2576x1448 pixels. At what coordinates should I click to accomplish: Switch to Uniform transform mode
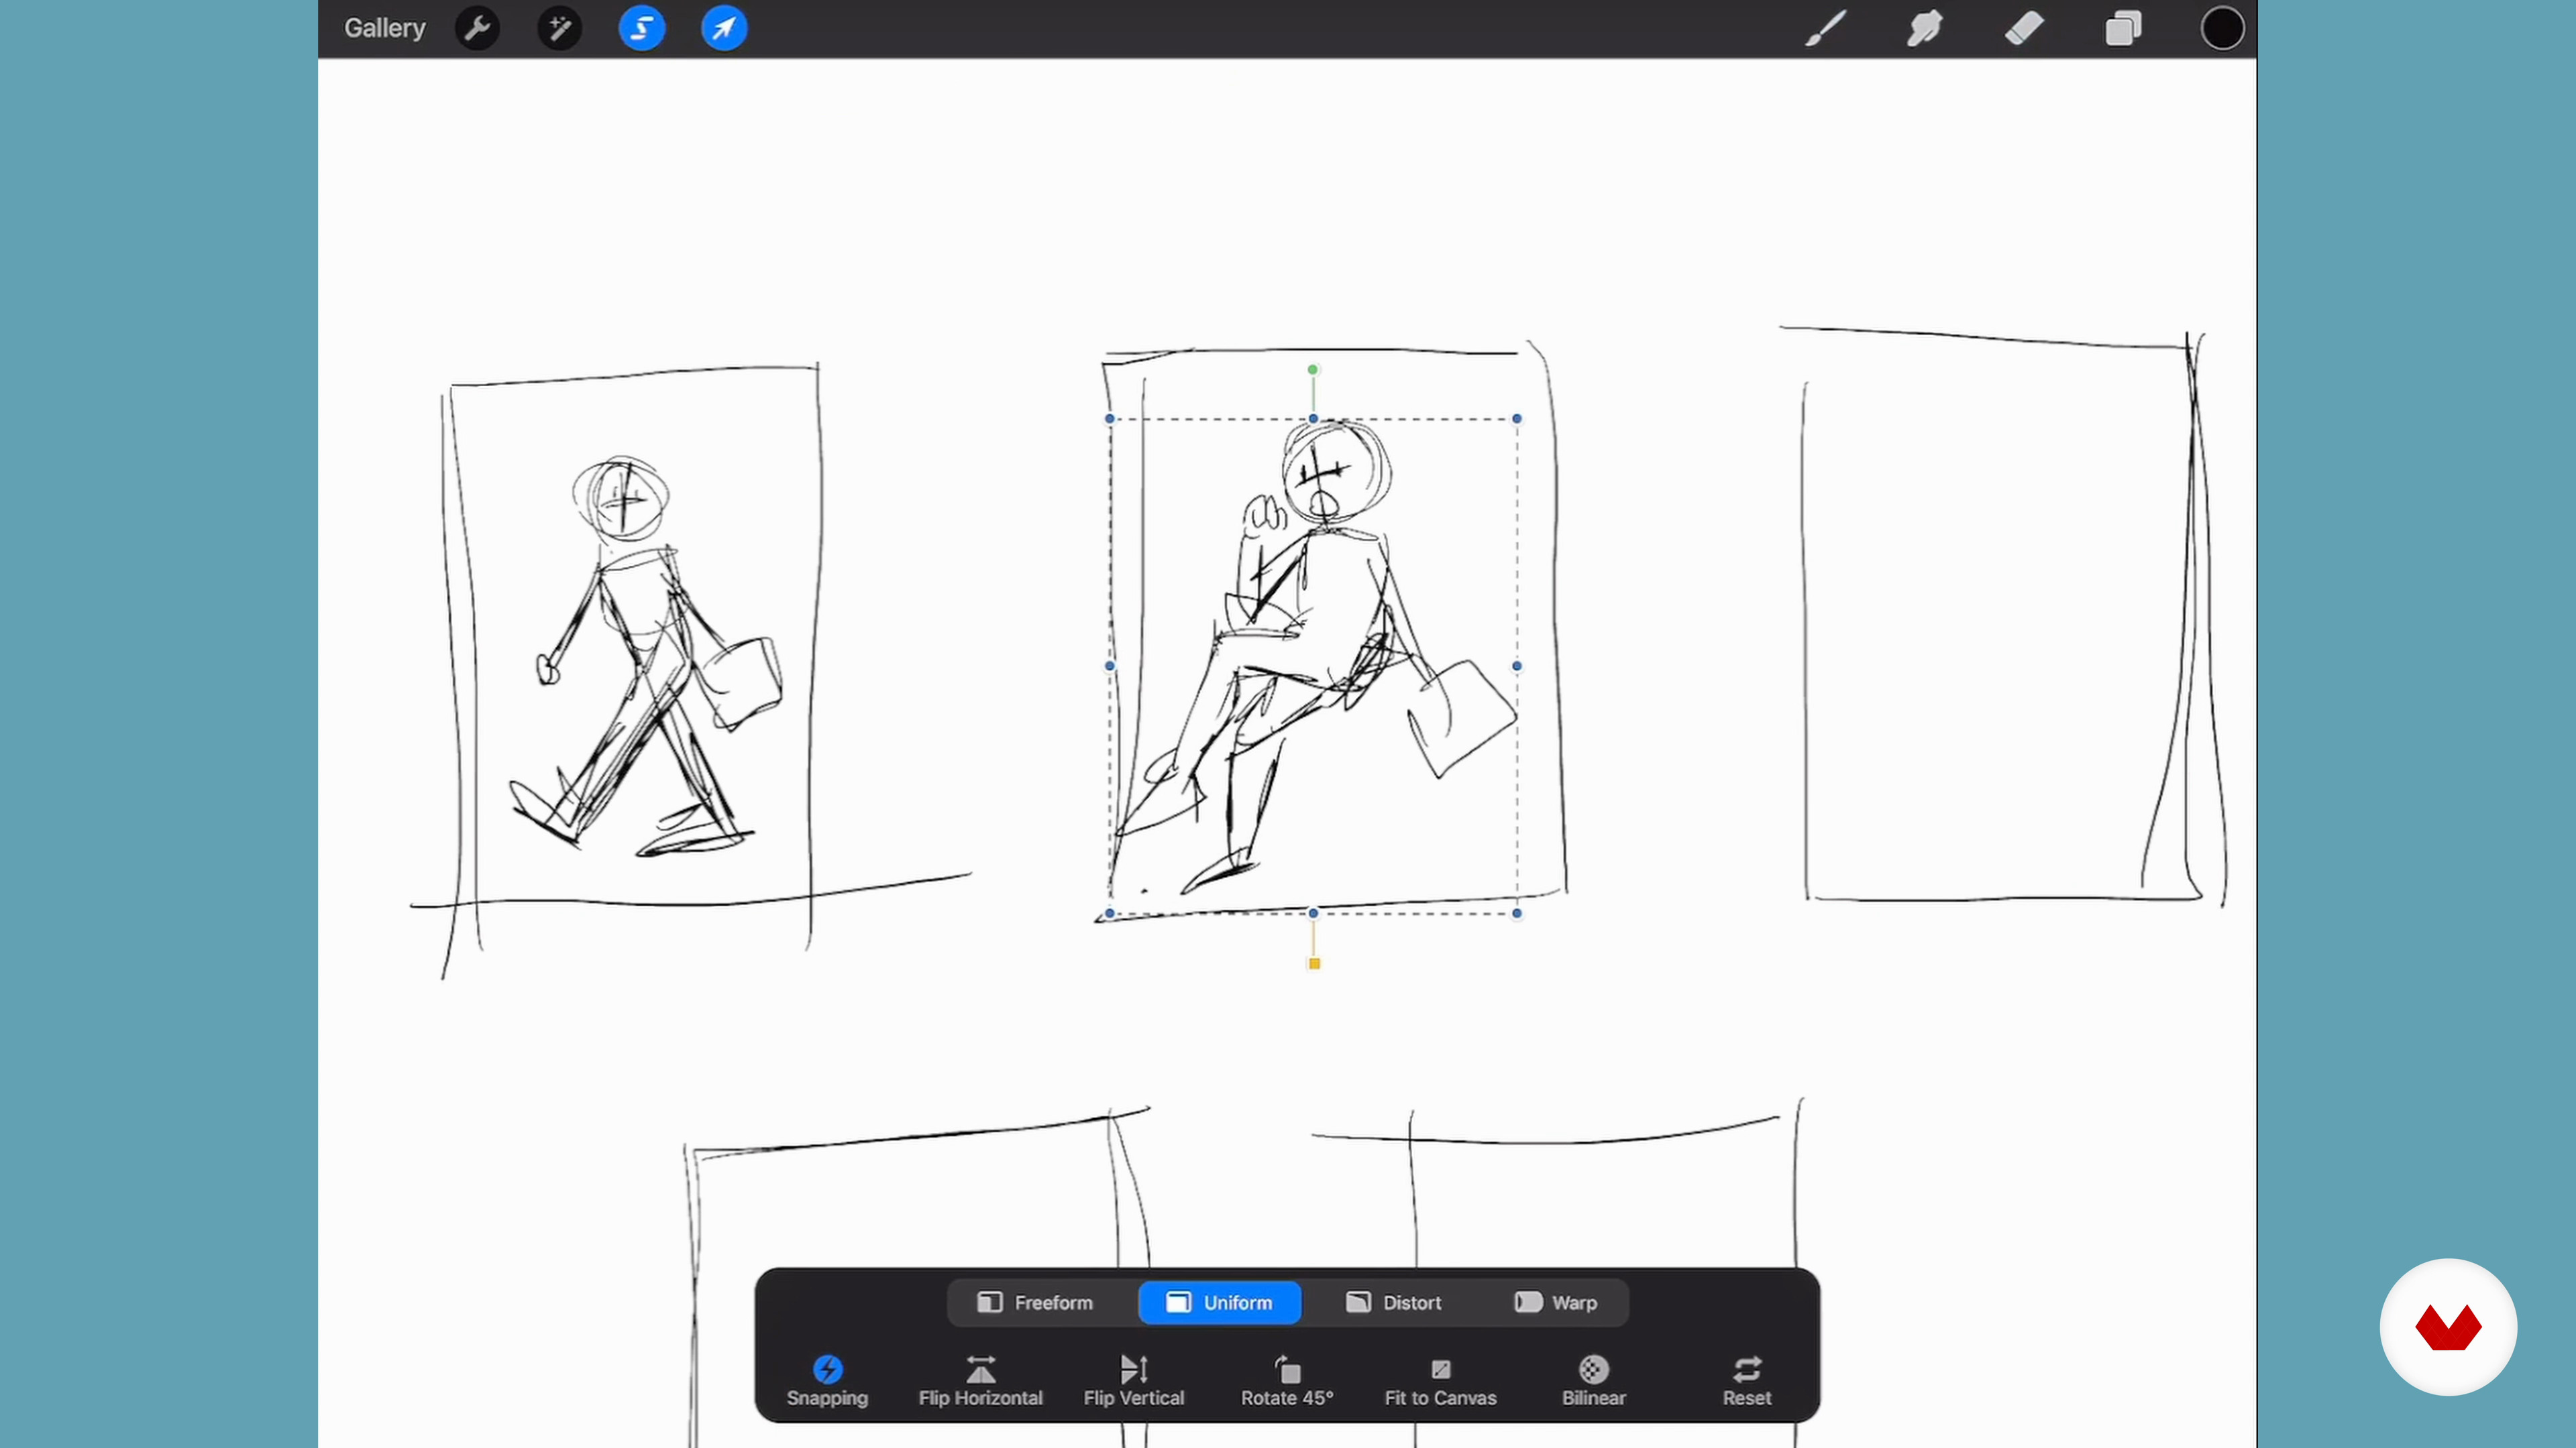point(1220,1302)
